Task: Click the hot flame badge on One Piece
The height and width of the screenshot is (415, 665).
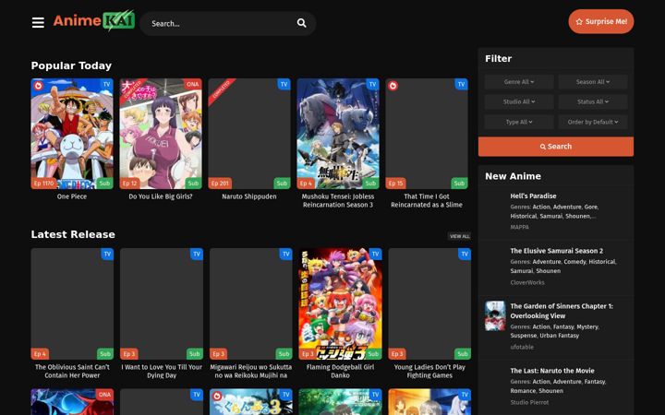Action: click(x=39, y=86)
